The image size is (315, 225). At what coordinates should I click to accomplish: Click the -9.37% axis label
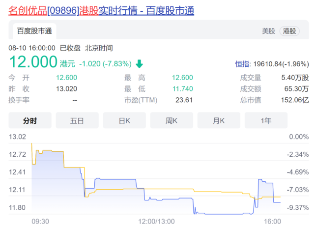pos(298,208)
